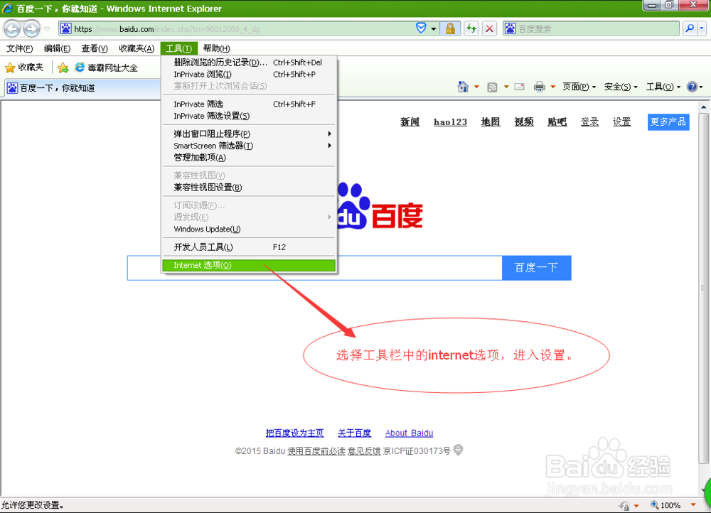The image size is (711, 513).
Task: Open the feeds dropdown arrow
Action: pyautogui.click(x=506, y=87)
